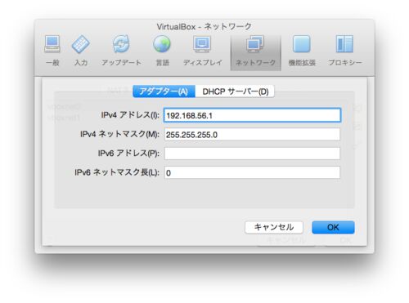
Task: Click the IPv4 アドレス(I): label
Action: coord(130,115)
